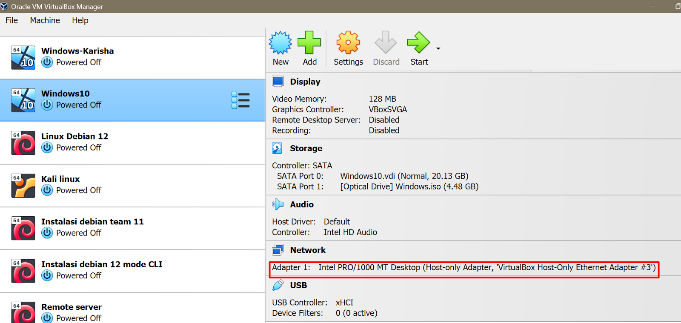Expand the Start button dropdown arrow
Viewport: 681px width, 323px height.
click(438, 48)
